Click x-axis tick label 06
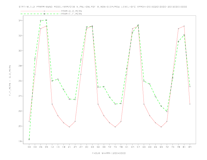The height and width of the screenshot is (160, 207). [41, 147]
